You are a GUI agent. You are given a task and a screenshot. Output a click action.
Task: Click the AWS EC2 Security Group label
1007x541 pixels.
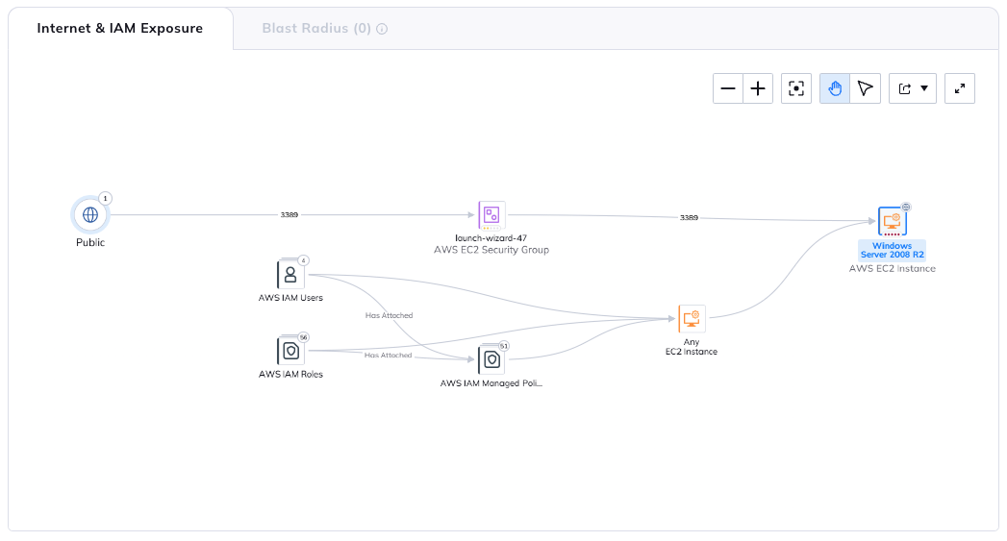click(491, 250)
